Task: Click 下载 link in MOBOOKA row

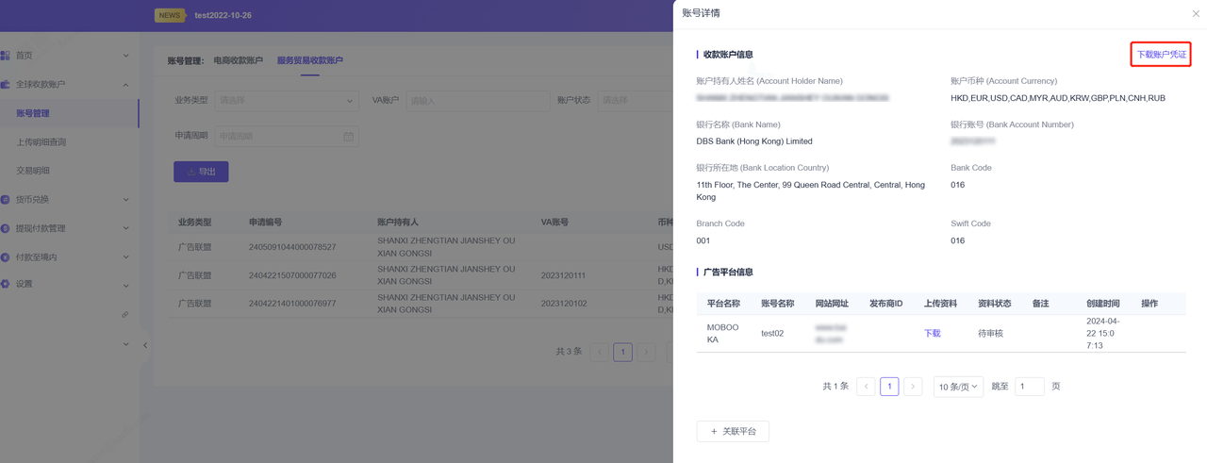Action: [x=932, y=334]
